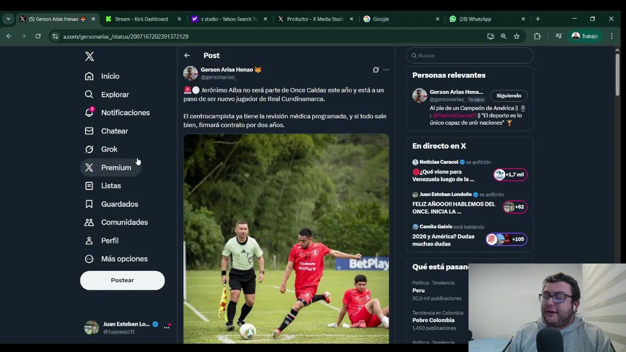
Task: Click the address bar URL
Action: [126, 36]
